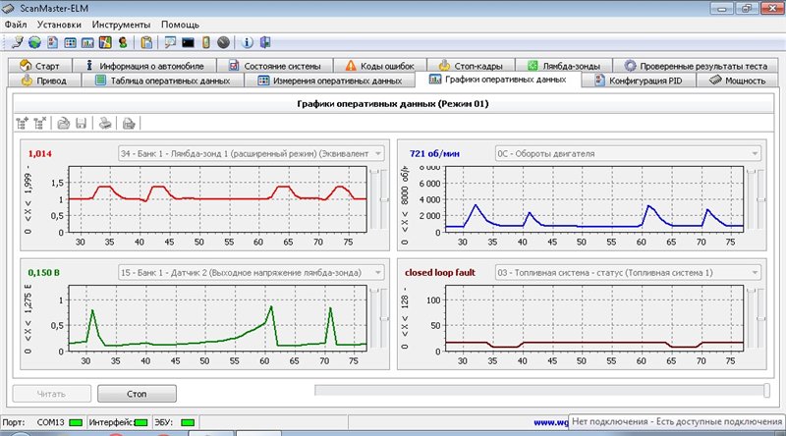Select Графики оперативных данных tab
Image resolution: width=786 pixels, height=436 pixels.
(498, 80)
